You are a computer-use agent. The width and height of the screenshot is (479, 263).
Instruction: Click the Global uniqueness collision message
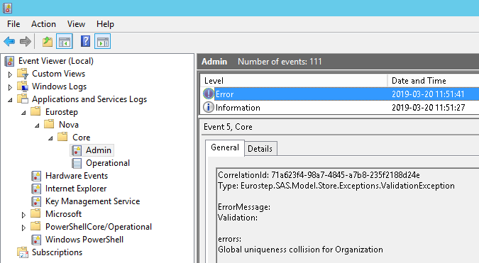tap(300, 250)
